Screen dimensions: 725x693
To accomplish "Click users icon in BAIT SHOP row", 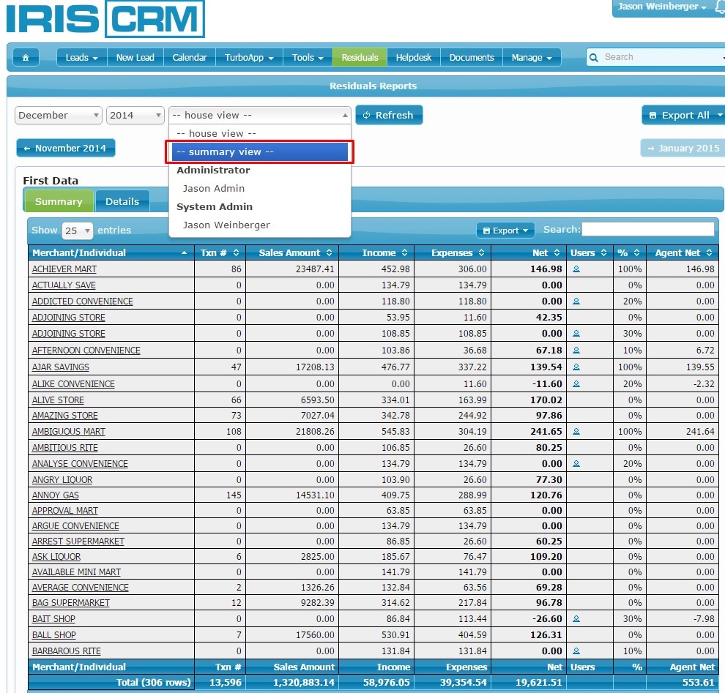I will 576,619.
